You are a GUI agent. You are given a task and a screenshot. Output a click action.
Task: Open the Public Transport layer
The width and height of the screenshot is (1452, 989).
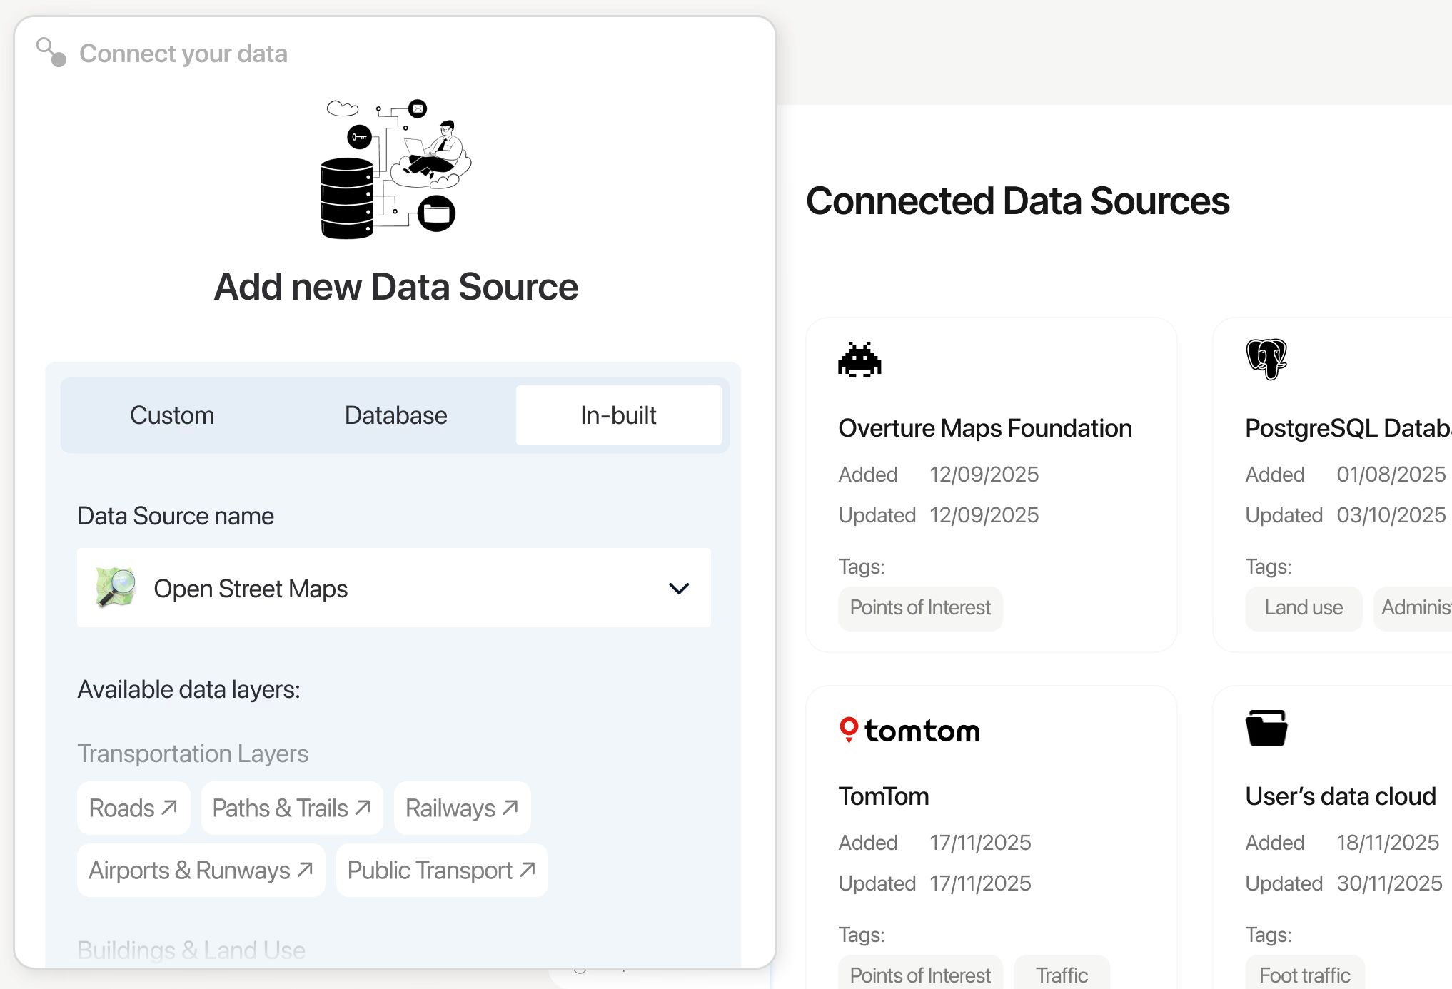(441, 870)
